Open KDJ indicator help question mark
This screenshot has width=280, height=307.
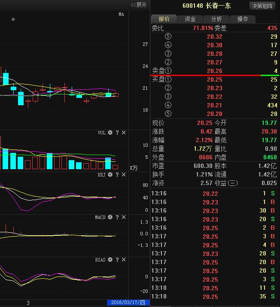[x=117, y=175]
